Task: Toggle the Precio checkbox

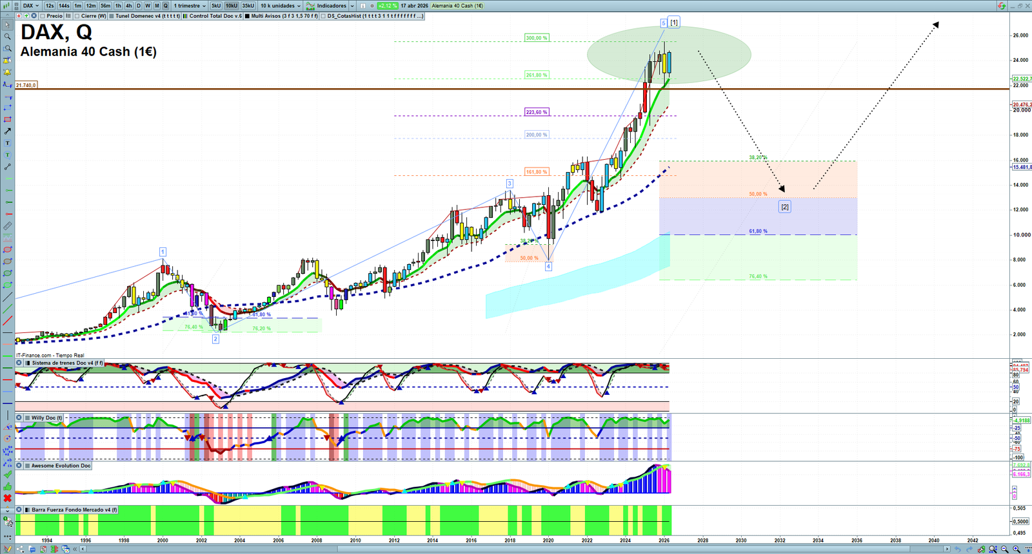Action: pyautogui.click(x=43, y=16)
